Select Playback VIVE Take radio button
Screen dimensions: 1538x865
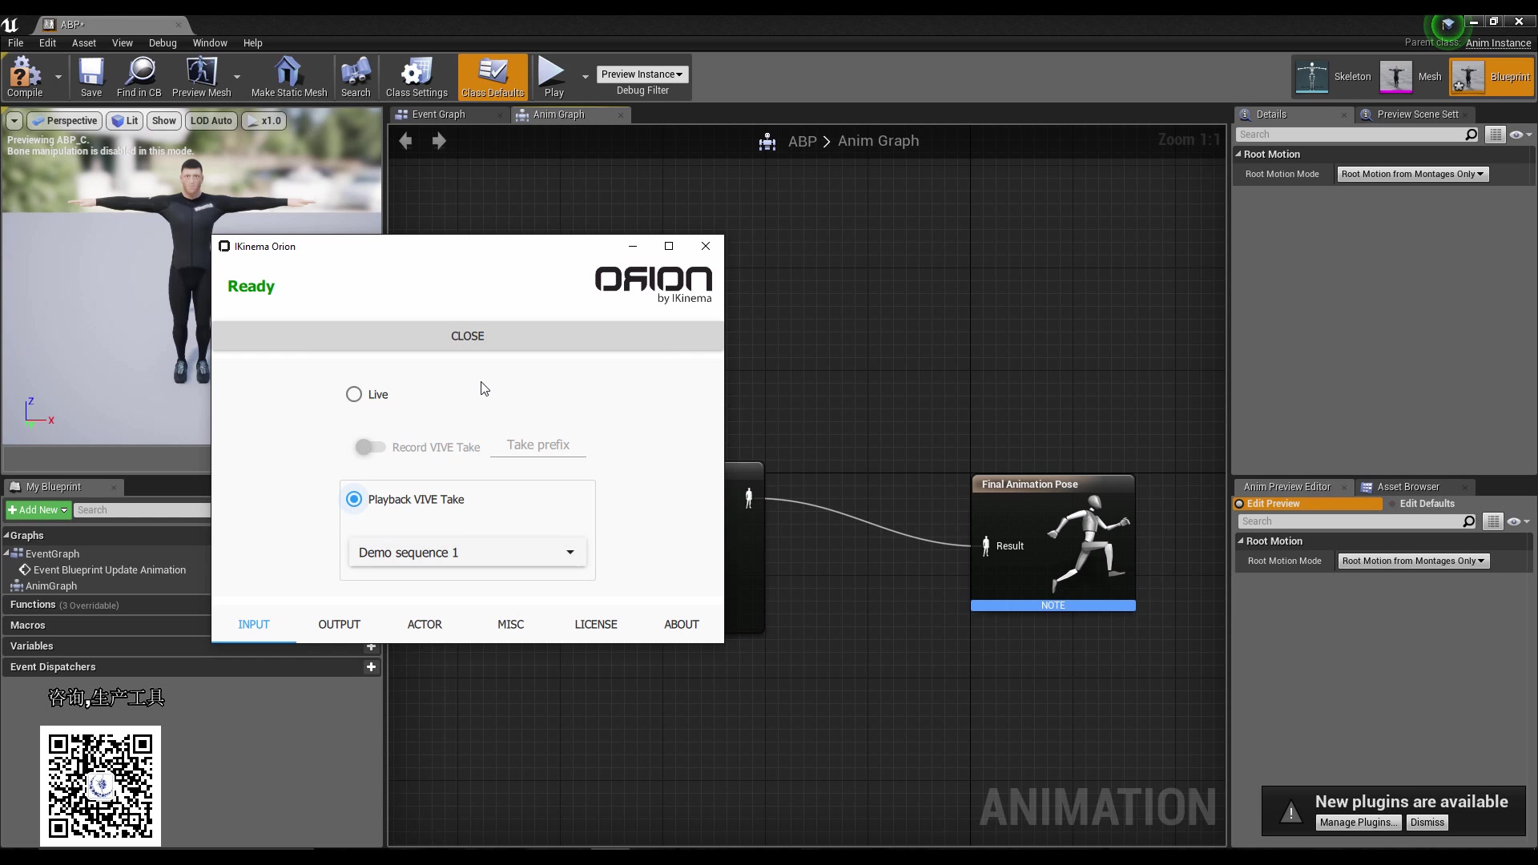[354, 499]
